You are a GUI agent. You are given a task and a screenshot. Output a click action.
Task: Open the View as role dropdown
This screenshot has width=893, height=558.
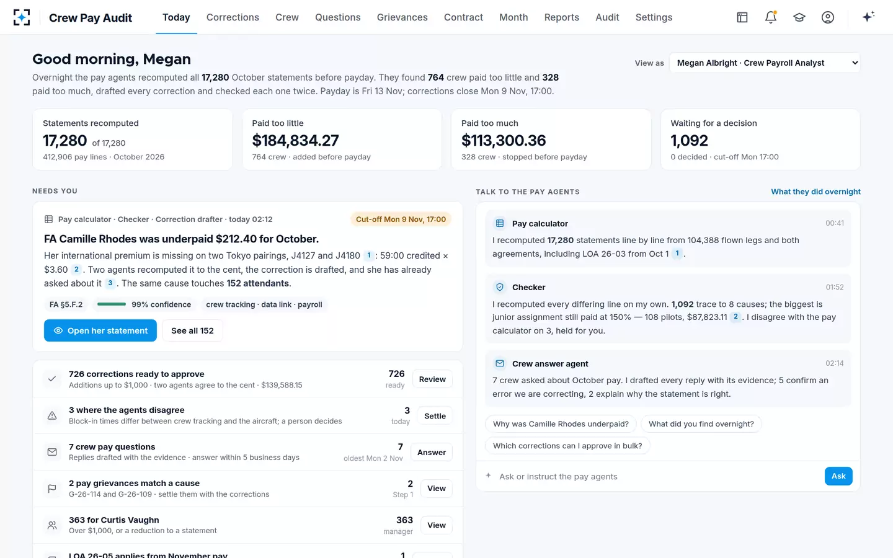(765, 63)
